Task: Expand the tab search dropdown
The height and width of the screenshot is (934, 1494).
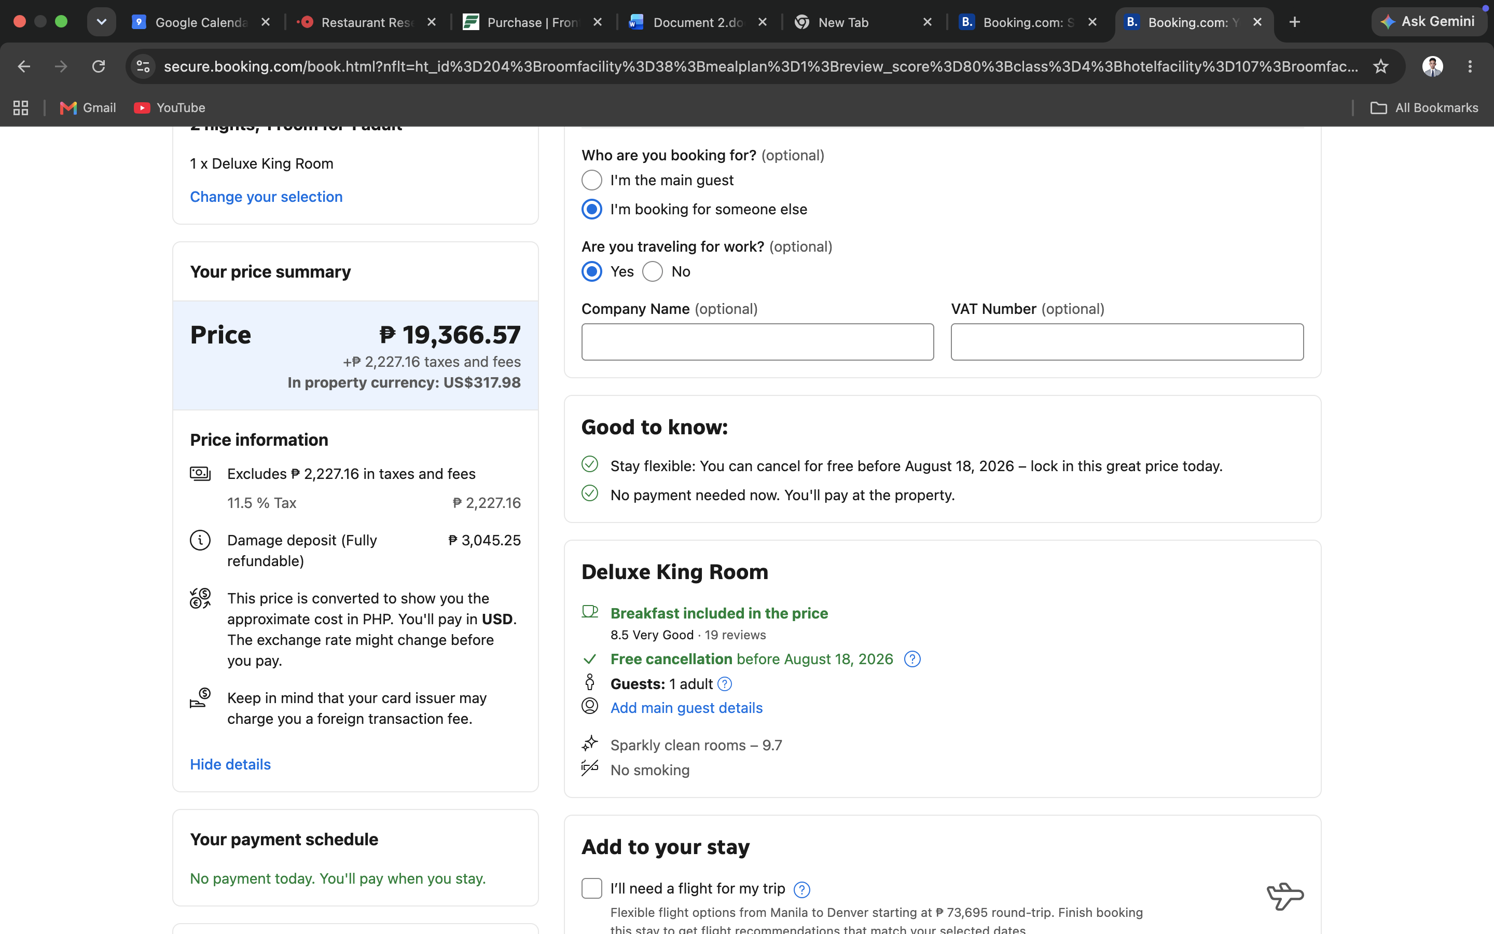Action: [x=101, y=22]
